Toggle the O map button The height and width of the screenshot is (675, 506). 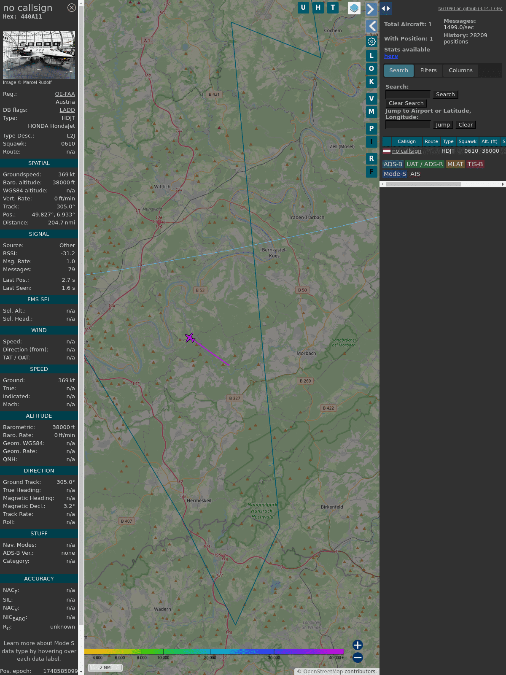371,69
